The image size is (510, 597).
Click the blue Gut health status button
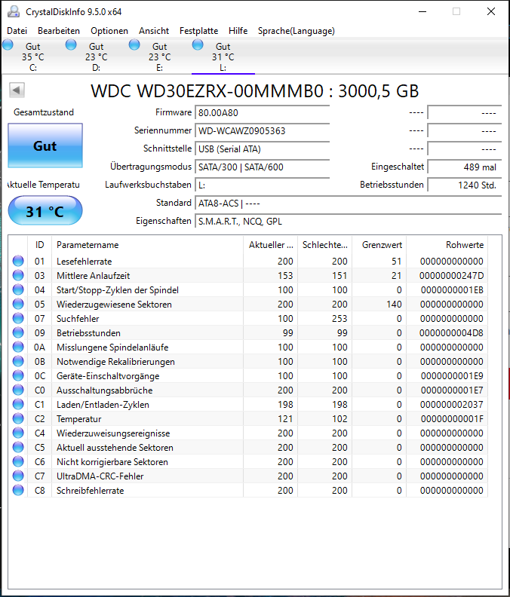(x=45, y=145)
